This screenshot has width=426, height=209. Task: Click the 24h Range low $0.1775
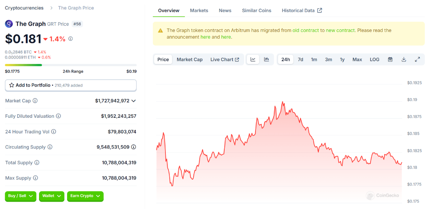click(x=12, y=71)
